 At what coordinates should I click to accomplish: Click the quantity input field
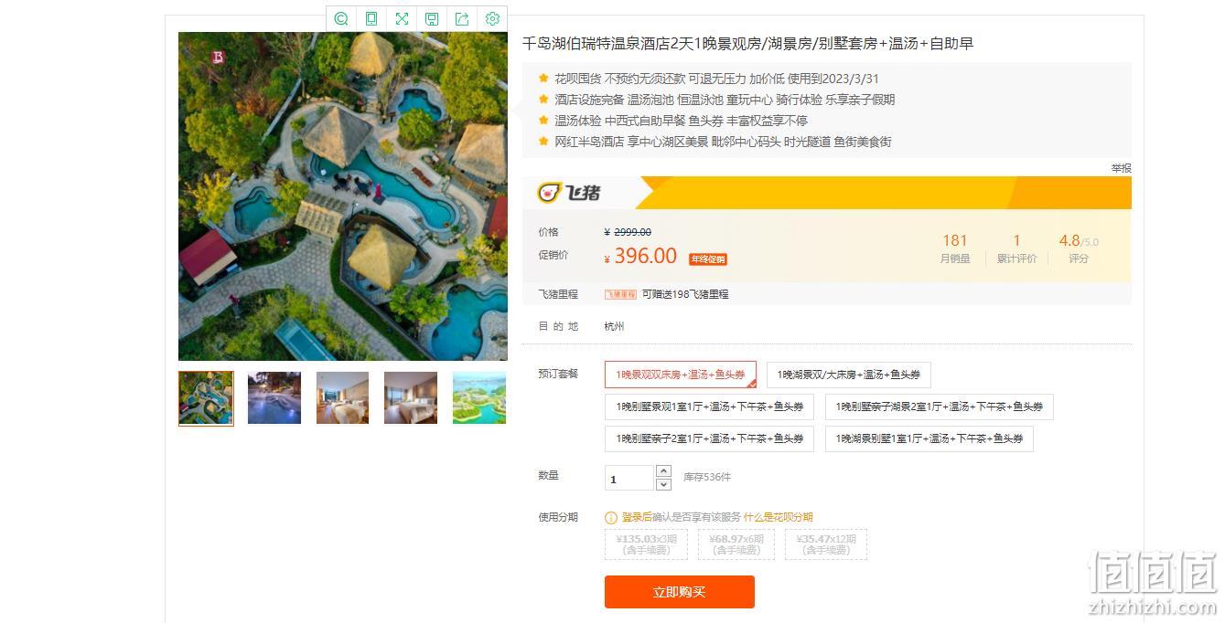(x=629, y=478)
